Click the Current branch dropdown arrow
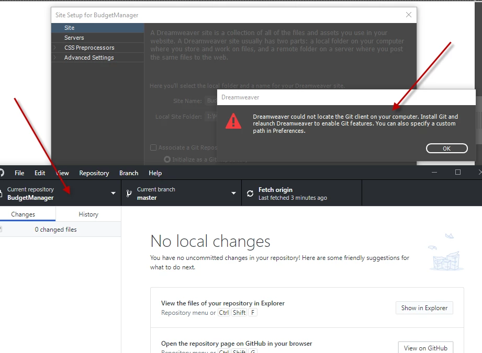Screen dimensions: 482x353 coord(233,193)
